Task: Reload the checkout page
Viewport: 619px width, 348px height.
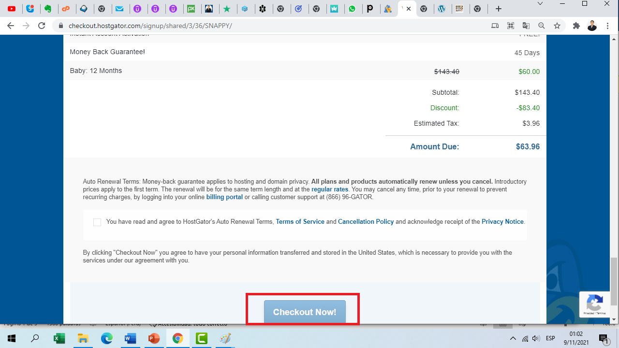Action: pos(42,26)
